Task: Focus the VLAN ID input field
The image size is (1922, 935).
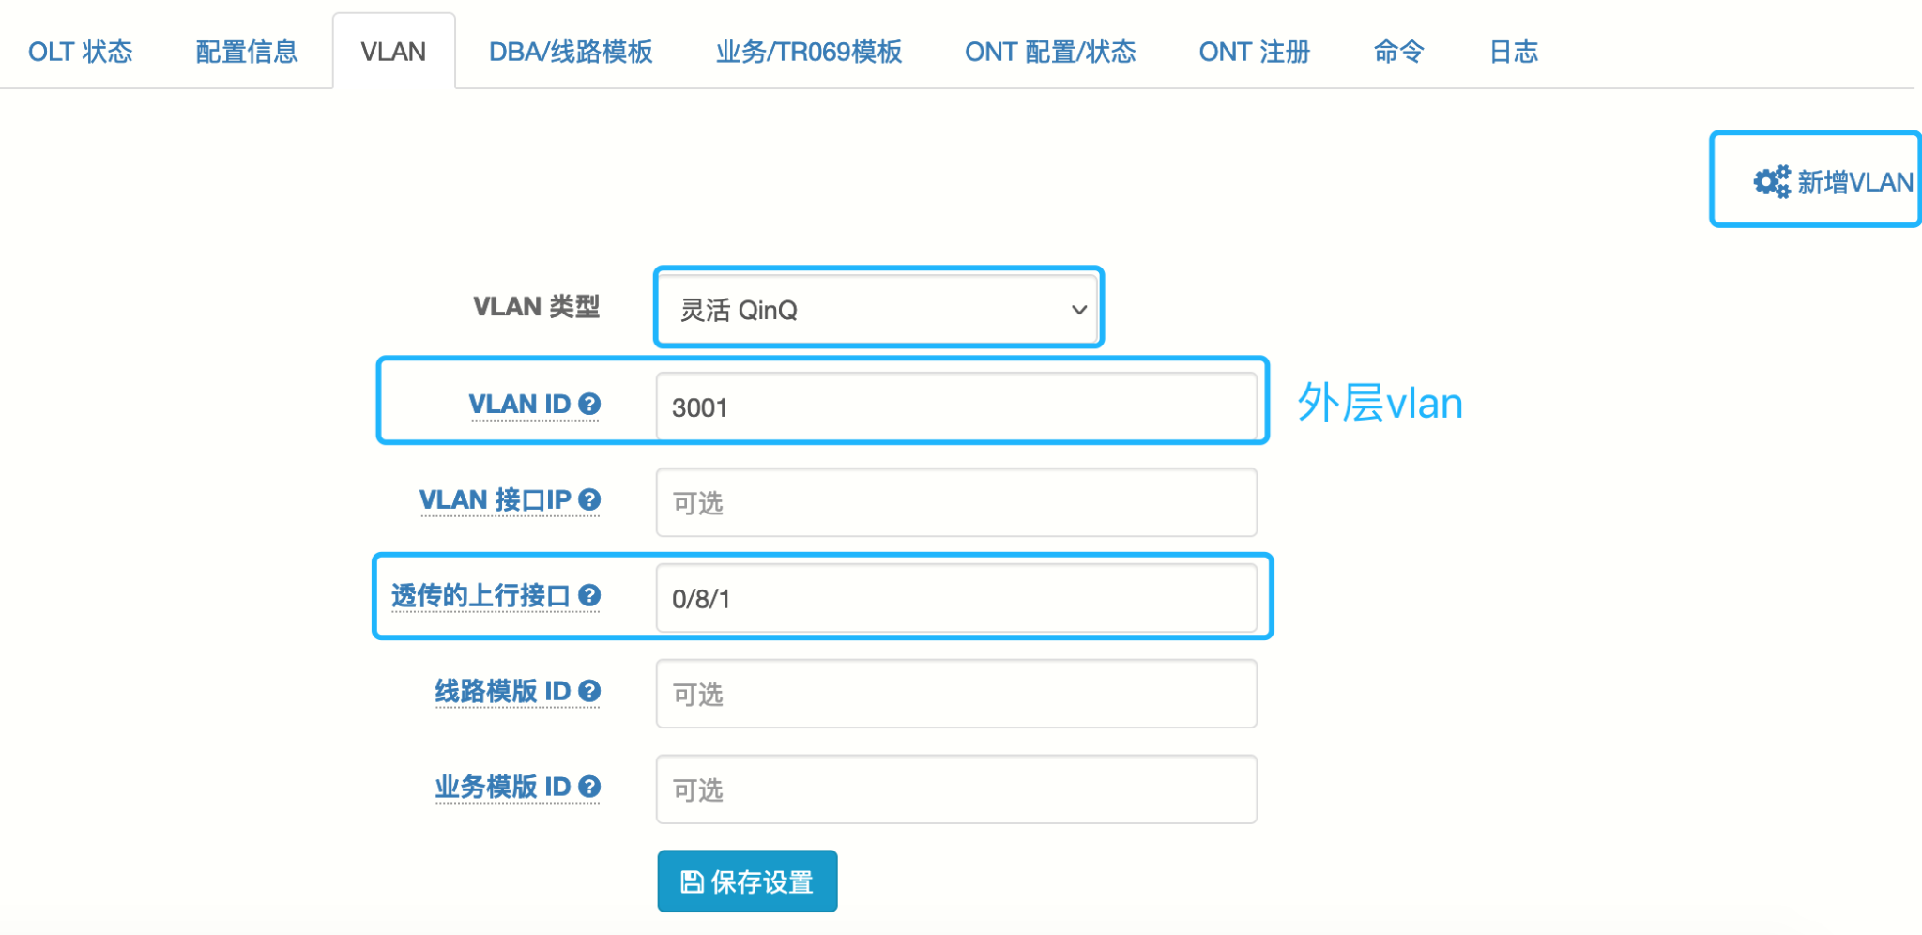Action: coord(955,406)
